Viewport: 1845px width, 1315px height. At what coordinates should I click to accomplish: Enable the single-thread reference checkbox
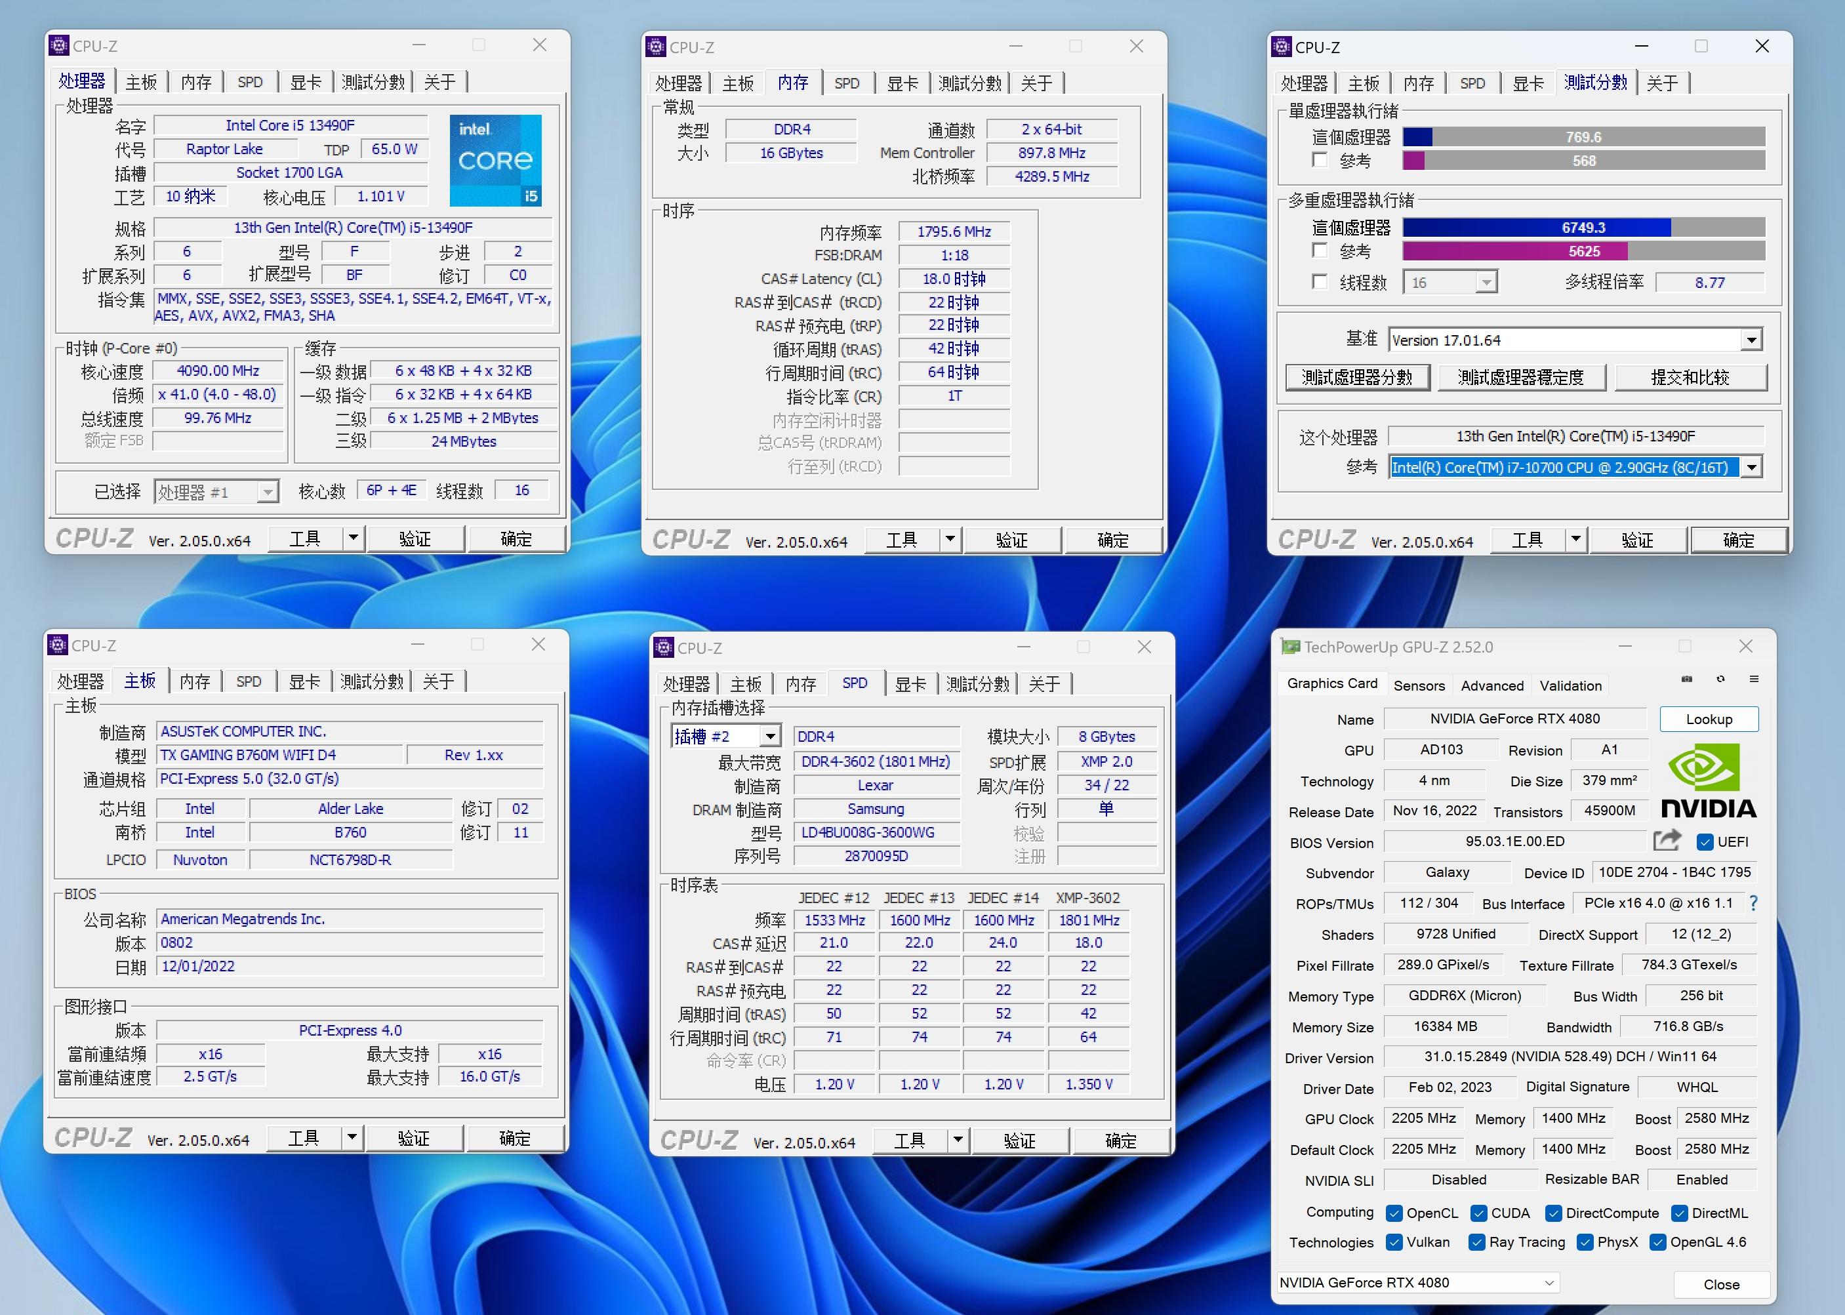[1320, 160]
